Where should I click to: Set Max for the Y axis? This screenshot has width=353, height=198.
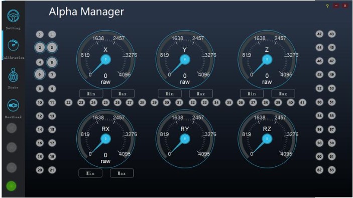201,93
